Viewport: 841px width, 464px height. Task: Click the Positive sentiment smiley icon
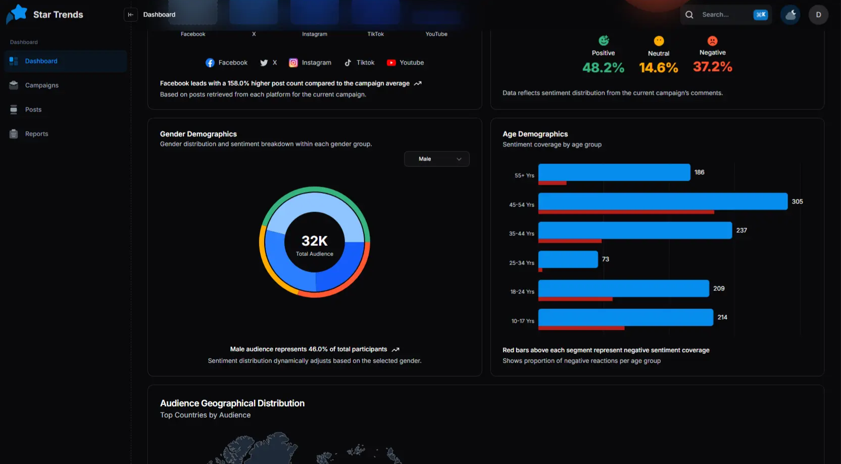tap(603, 40)
